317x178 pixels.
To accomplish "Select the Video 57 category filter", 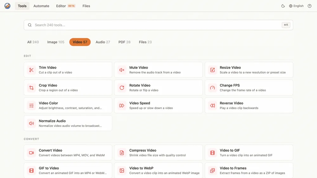I will [x=80, y=42].
